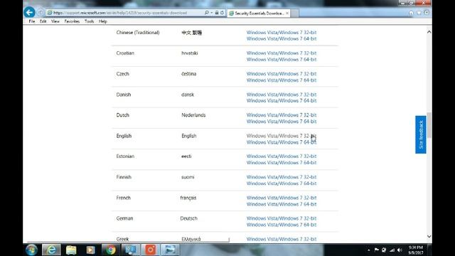Click the security lock icon in address bar
The image size is (455, 256).
click(216, 13)
